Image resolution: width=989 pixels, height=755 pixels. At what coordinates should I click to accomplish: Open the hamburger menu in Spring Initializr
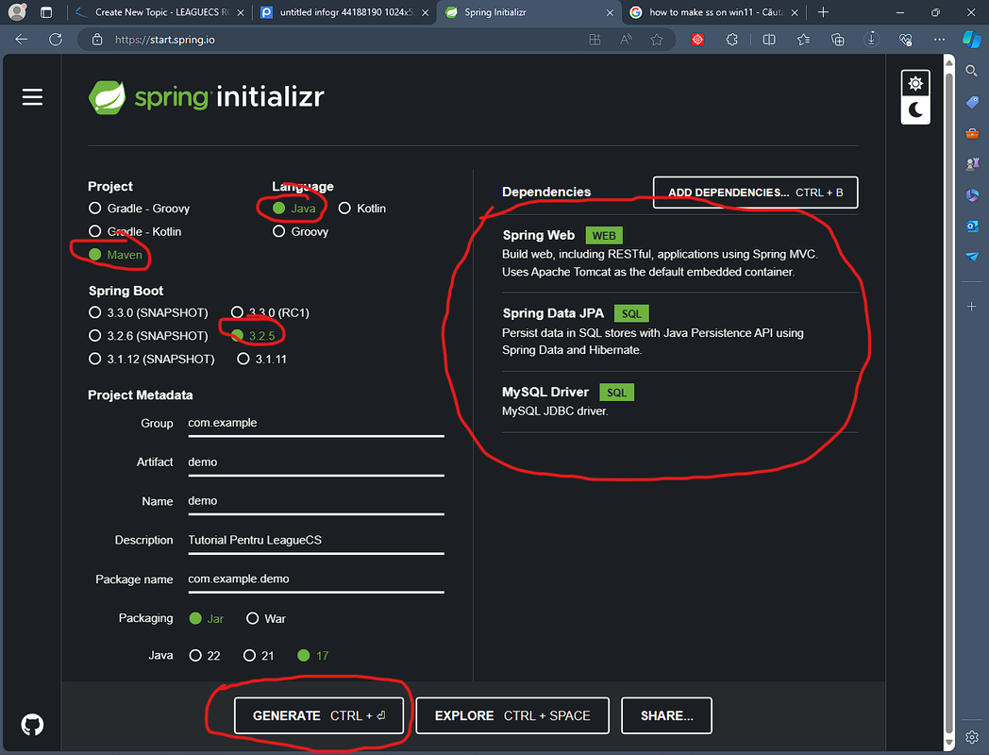pos(32,97)
